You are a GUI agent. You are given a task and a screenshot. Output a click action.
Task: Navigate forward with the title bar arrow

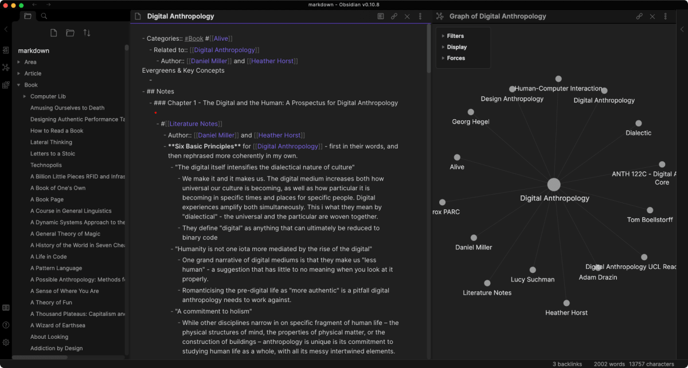(48, 5)
